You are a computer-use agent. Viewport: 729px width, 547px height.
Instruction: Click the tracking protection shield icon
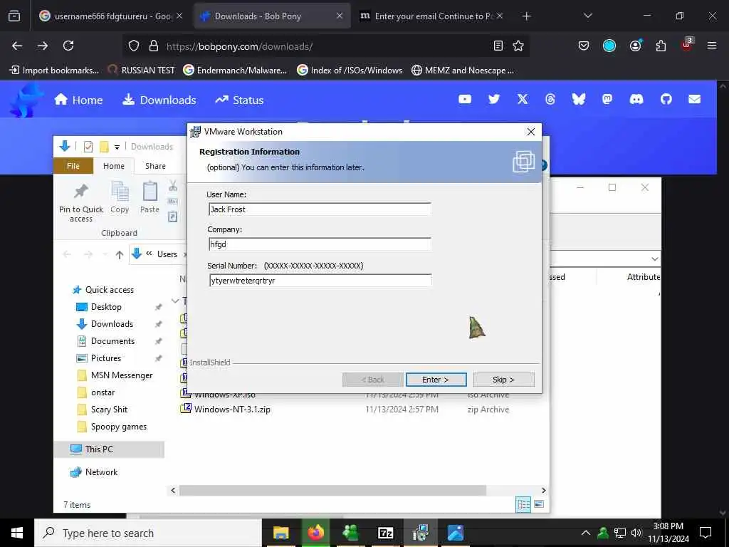[x=134, y=46]
